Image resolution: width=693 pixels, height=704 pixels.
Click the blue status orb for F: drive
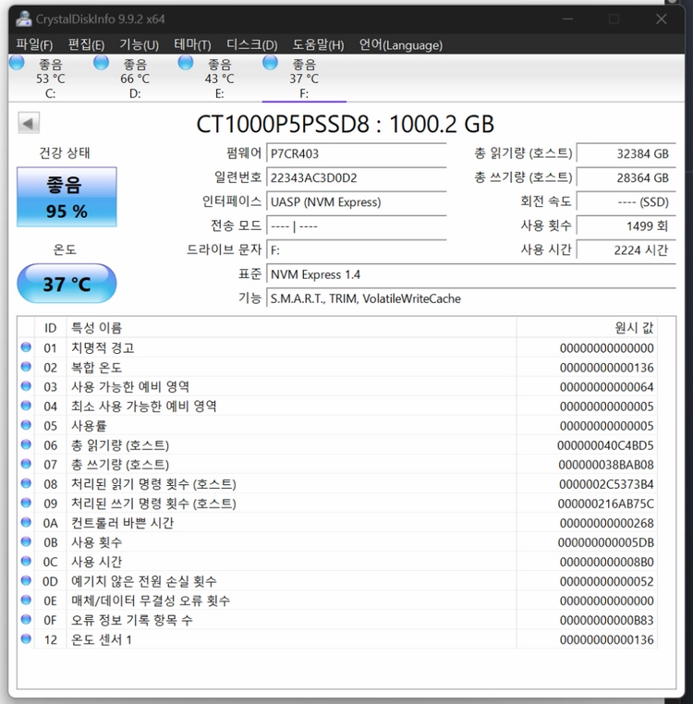click(x=270, y=63)
